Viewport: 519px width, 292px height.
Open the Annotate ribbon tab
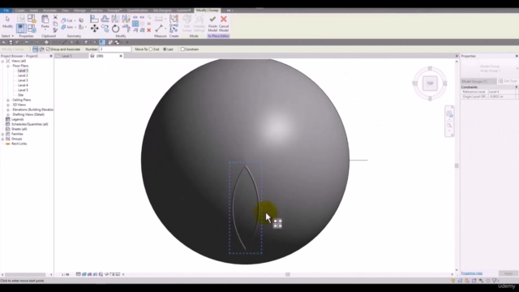tap(49, 11)
